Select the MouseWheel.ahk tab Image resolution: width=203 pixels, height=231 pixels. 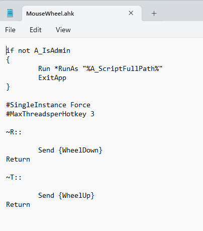82,14
